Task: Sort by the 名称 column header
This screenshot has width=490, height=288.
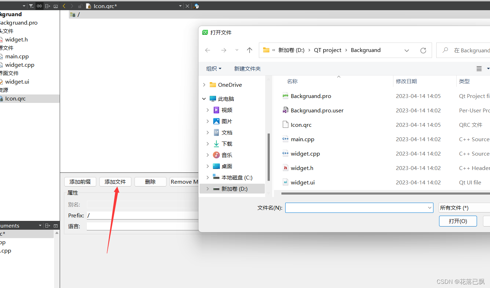Action: pos(292,81)
